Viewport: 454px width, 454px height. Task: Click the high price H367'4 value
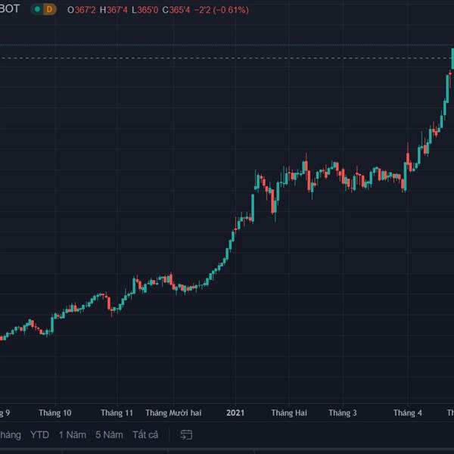pyautogui.click(x=113, y=10)
